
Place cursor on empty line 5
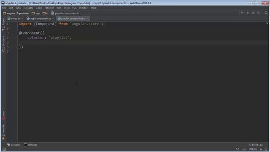point(143,42)
